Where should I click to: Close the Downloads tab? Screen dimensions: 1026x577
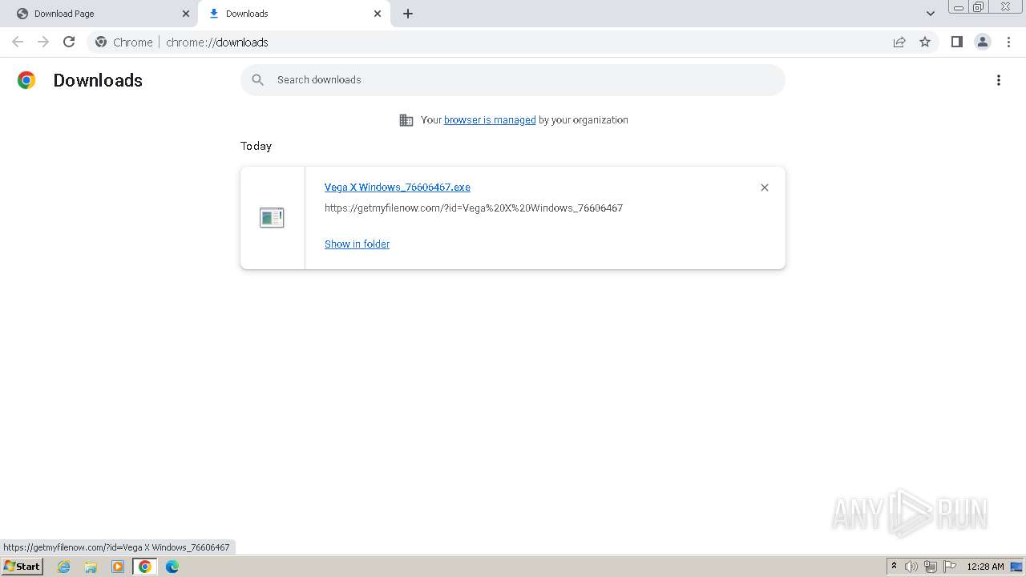tap(378, 14)
